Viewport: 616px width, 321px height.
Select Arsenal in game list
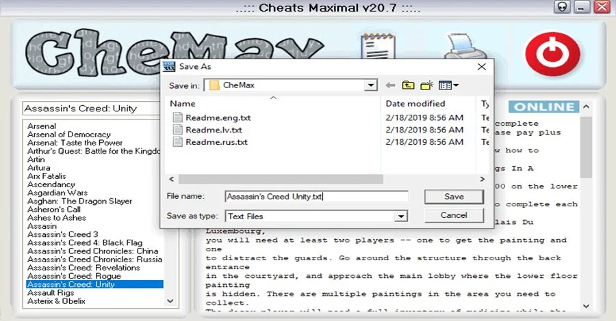tap(42, 126)
